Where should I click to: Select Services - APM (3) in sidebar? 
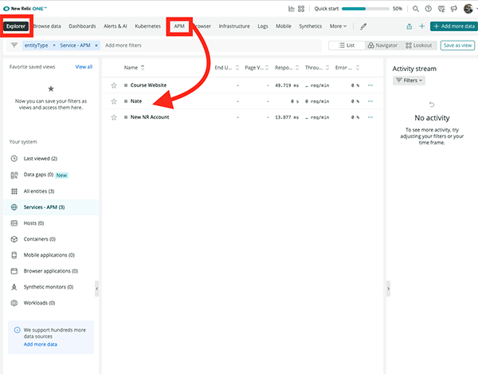(51, 207)
